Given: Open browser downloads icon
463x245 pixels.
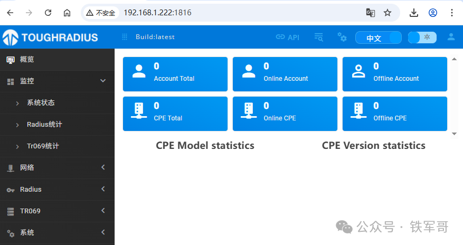Looking at the screenshot, I should (x=414, y=13).
